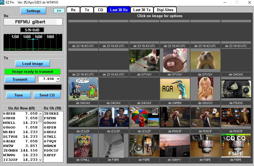Open the CQ CQ F5IPE image
254x166 pixels.
click(236, 145)
